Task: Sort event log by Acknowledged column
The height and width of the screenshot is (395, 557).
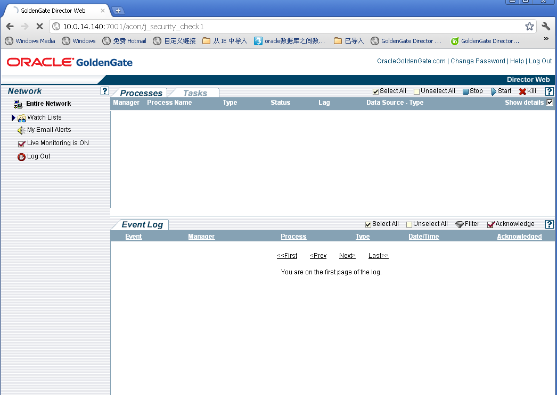Action: [519, 237]
